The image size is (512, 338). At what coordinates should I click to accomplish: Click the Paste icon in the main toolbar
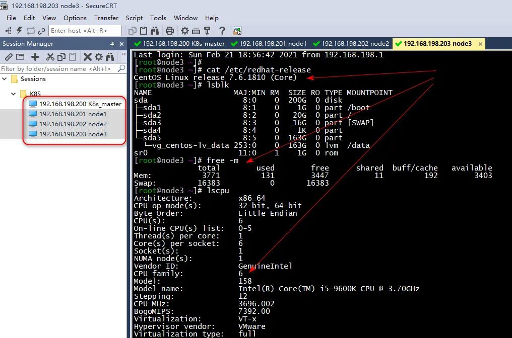tap(143, 30)
